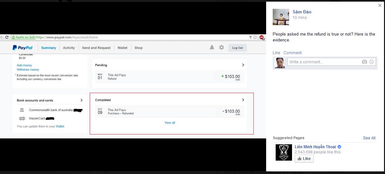Click the browser reload icon

point(7,37)
